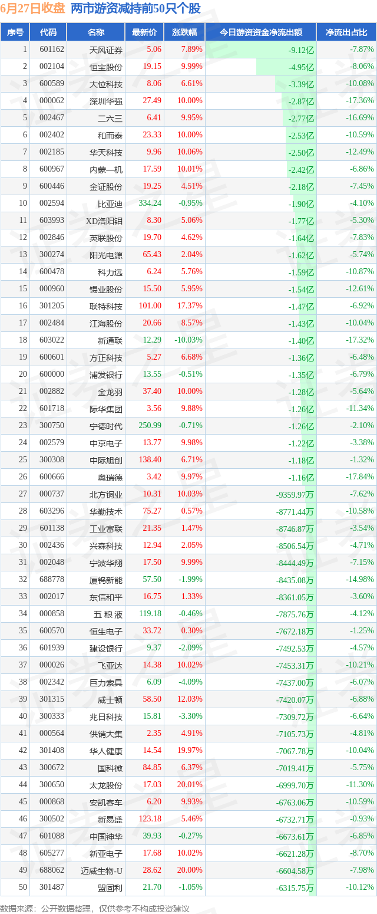Viewport: 377px width, 914px height.
Task: Click the 涨跌幅 column header
Action: pos(184,32)
